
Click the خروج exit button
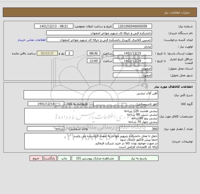point(36,158)
